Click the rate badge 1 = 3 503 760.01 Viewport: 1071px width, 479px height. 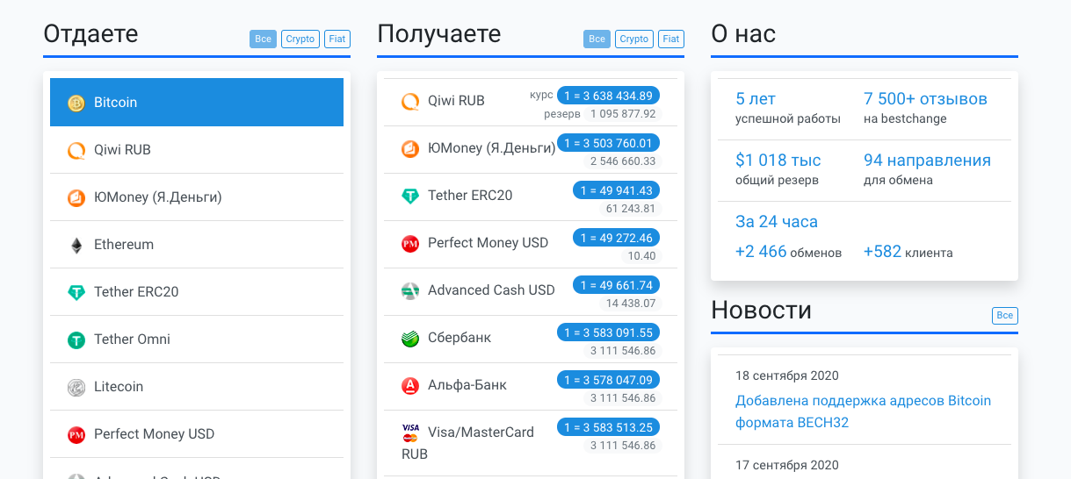point(608,143)
